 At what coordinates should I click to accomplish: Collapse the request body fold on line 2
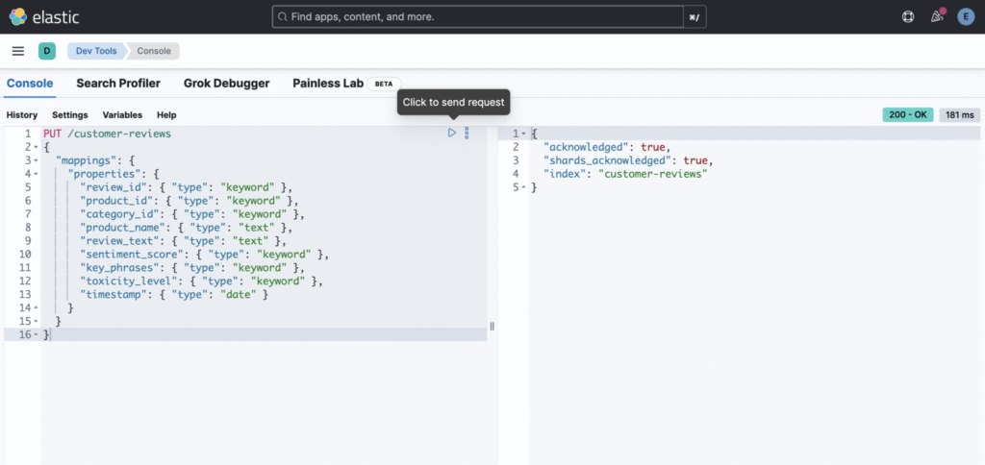(36, 147)
